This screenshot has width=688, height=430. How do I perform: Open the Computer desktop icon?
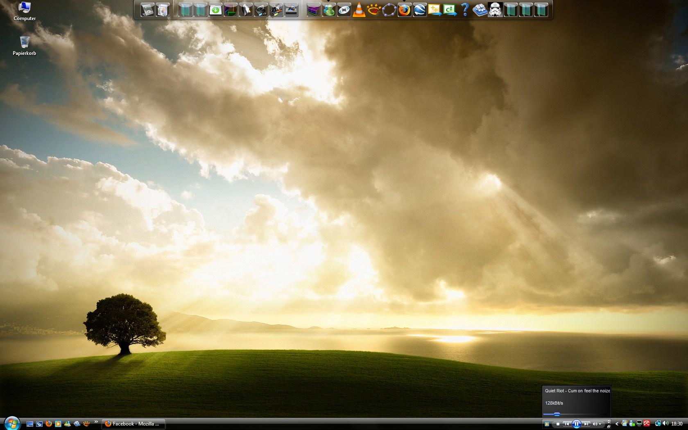[x=25, y=11]
